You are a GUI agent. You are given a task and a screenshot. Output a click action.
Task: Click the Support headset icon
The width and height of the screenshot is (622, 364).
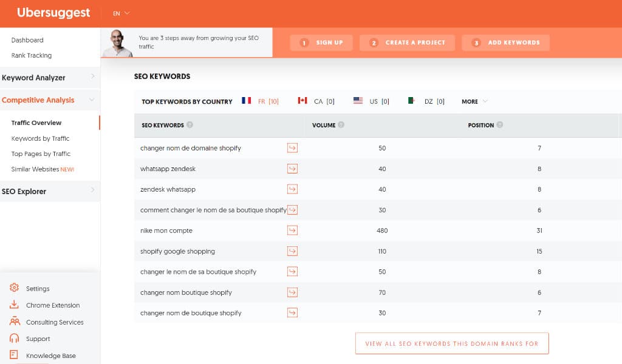15,339
